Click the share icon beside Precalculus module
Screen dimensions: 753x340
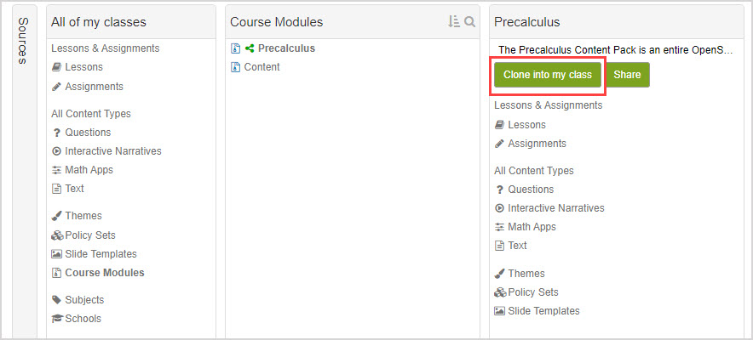250,48
